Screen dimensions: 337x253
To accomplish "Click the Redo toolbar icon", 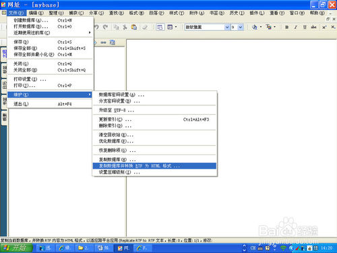I will 105,27.
